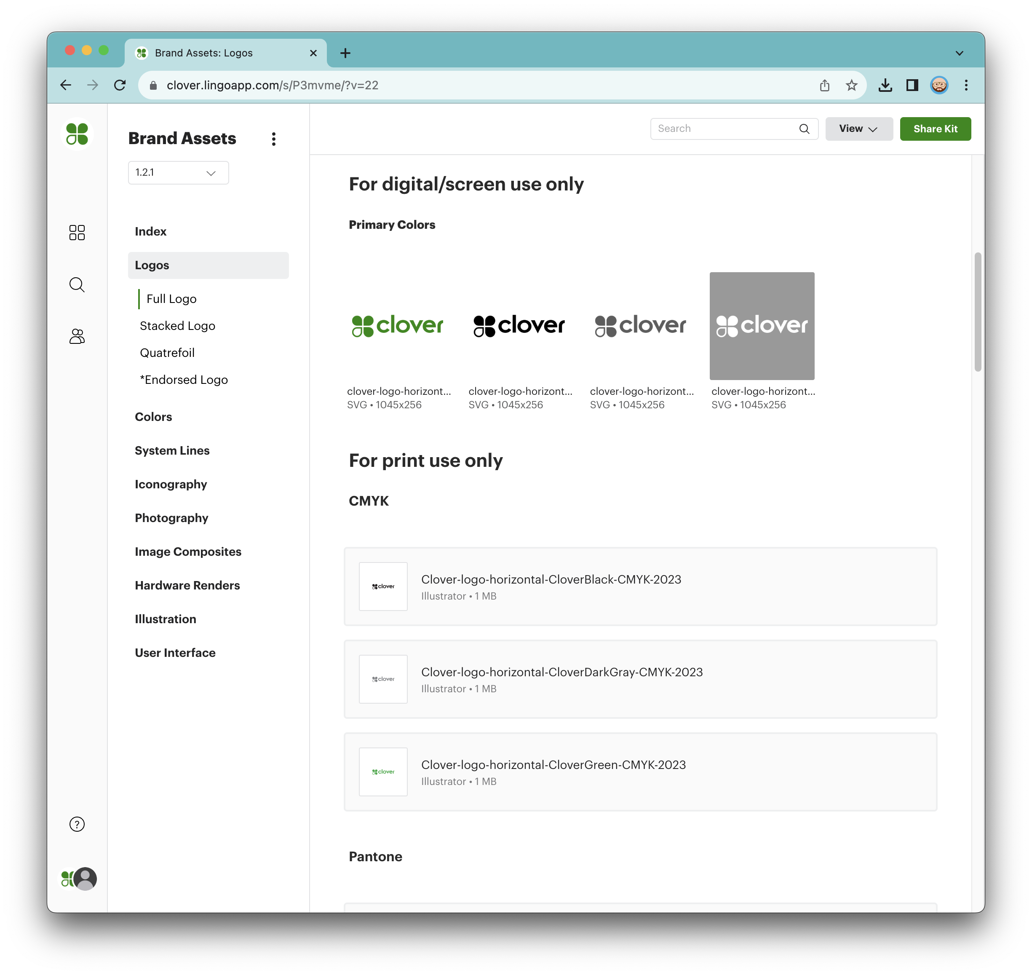Click the Brand Assets kit title
Screen dimensions: 1032x975
[182, 138]
